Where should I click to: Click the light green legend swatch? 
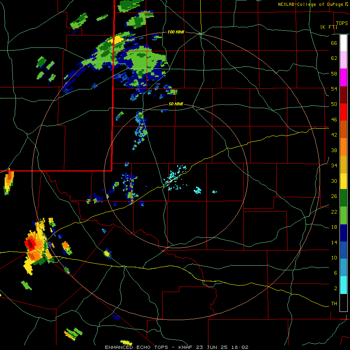(343, 215)
